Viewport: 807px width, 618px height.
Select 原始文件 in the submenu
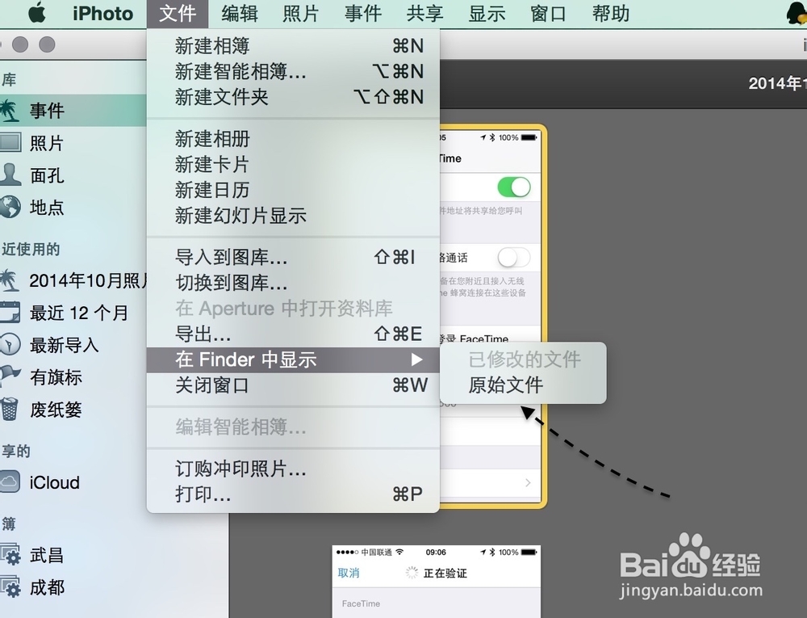coord(523,385)
